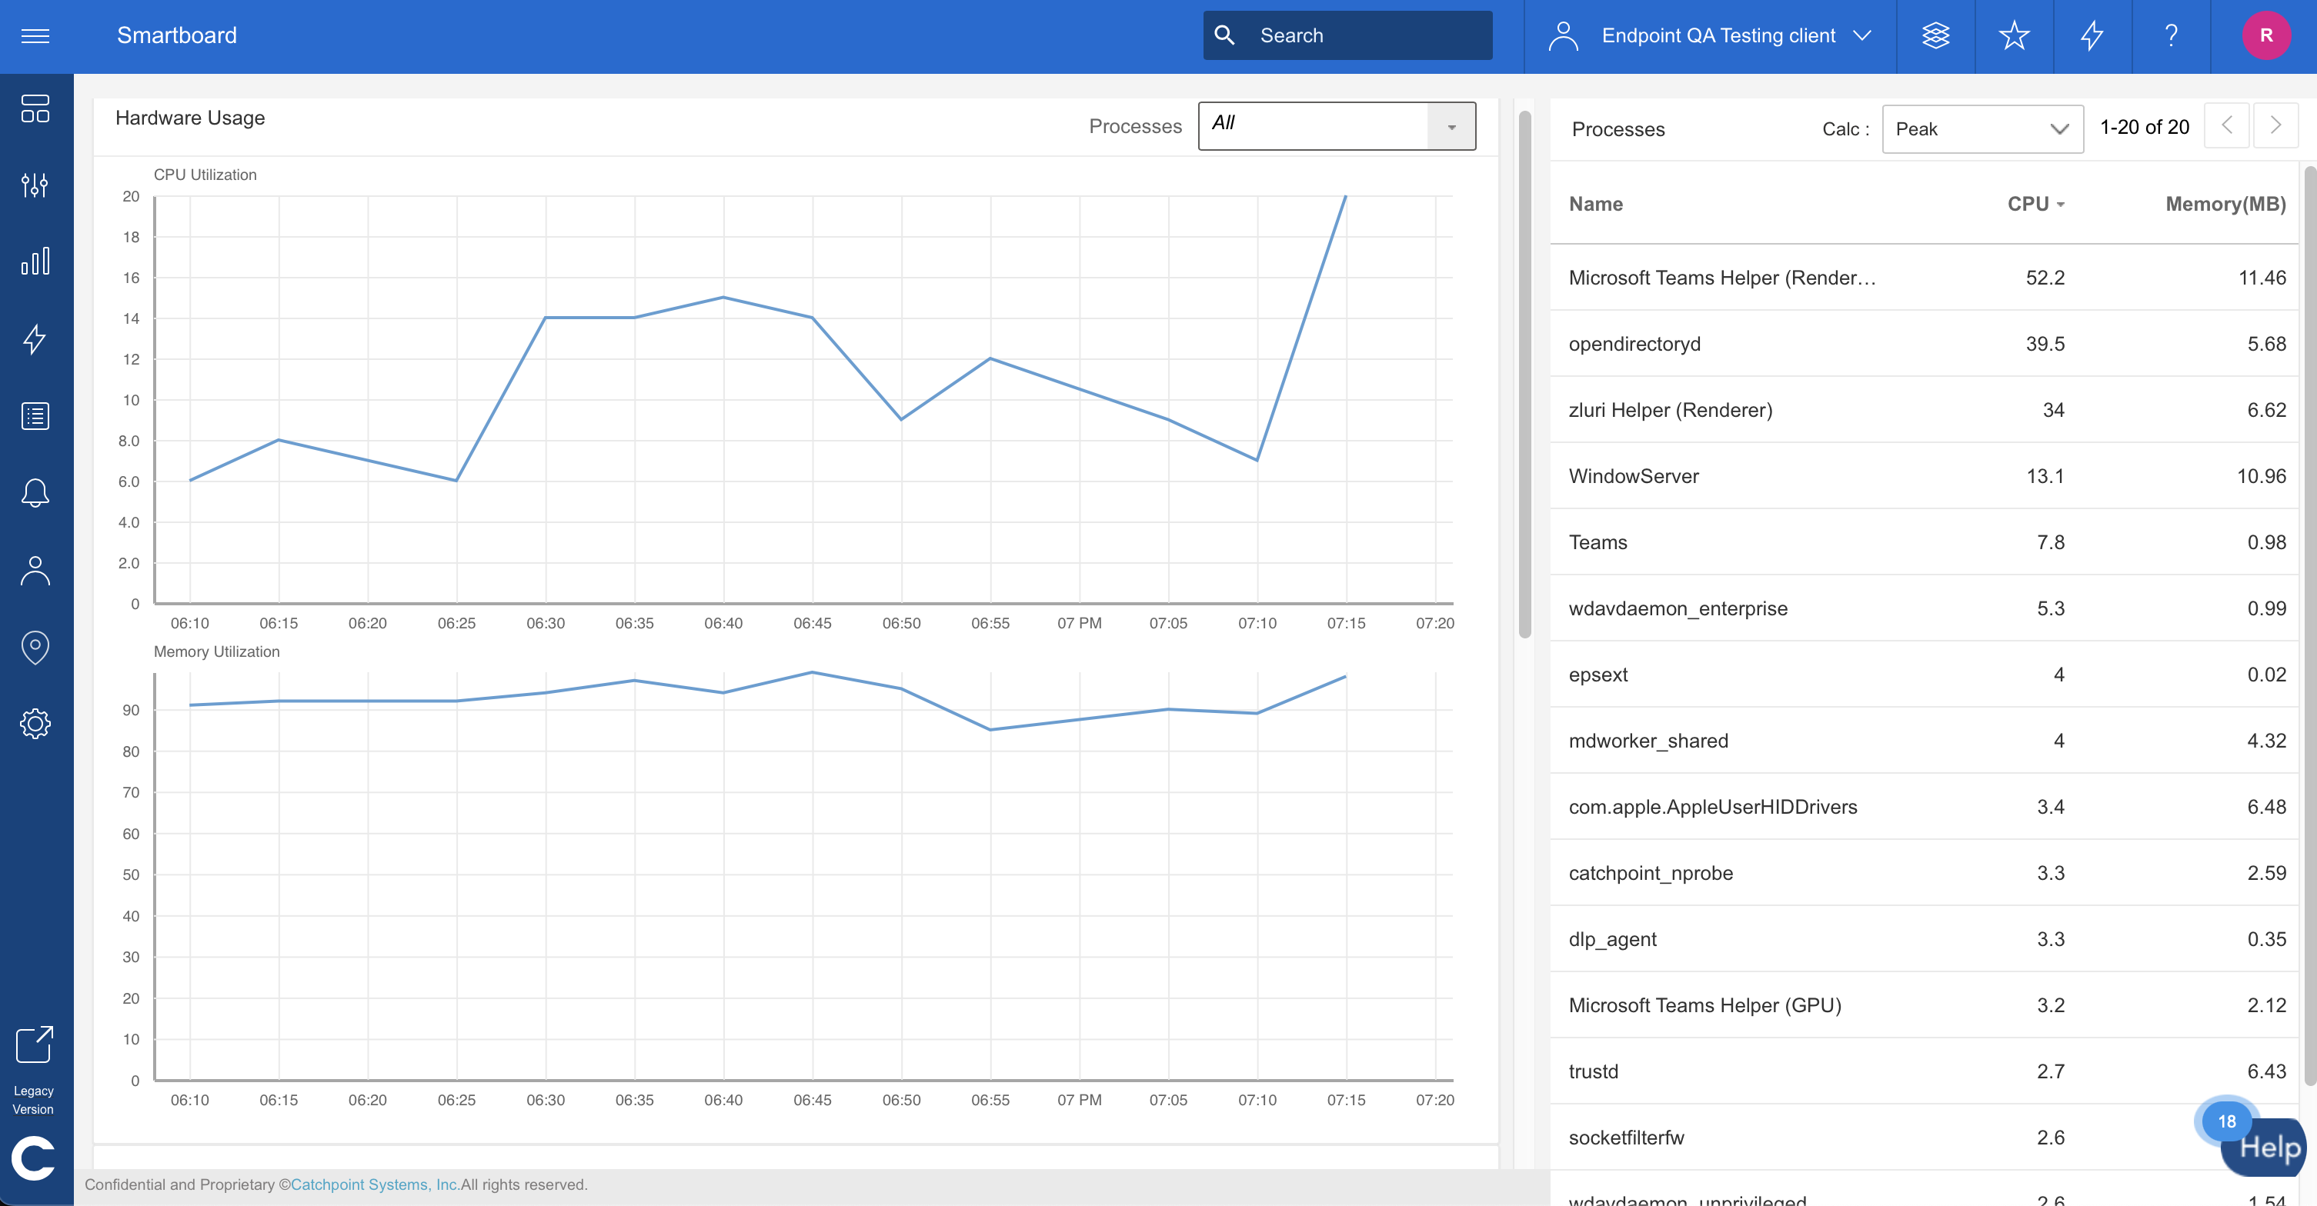Open the Help chat widget
Viewport: 2317px width, 1206px height.
click(2263, 1147)
